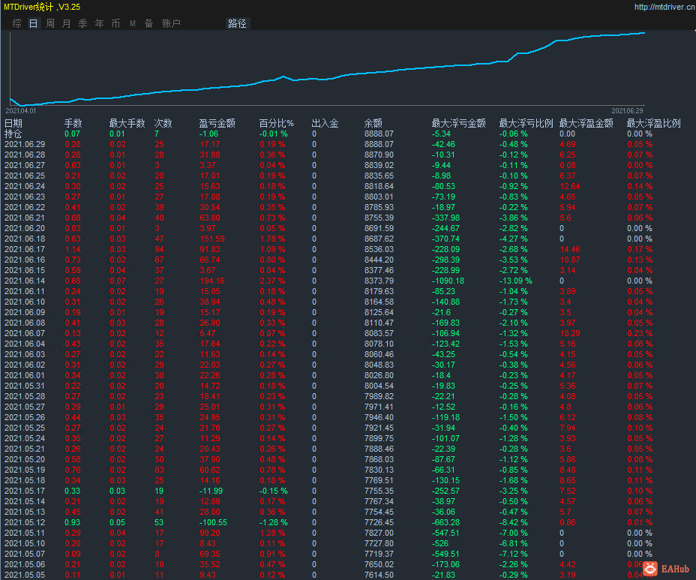The width and height of the screenshot is (696, 580).
Task: Open the 周 weekly tab
Action: (x=50, y=23)
